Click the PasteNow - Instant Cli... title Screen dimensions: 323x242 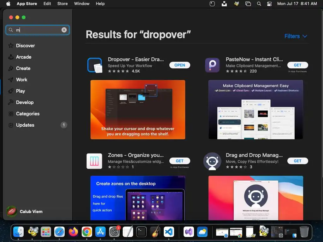[255, 59]
